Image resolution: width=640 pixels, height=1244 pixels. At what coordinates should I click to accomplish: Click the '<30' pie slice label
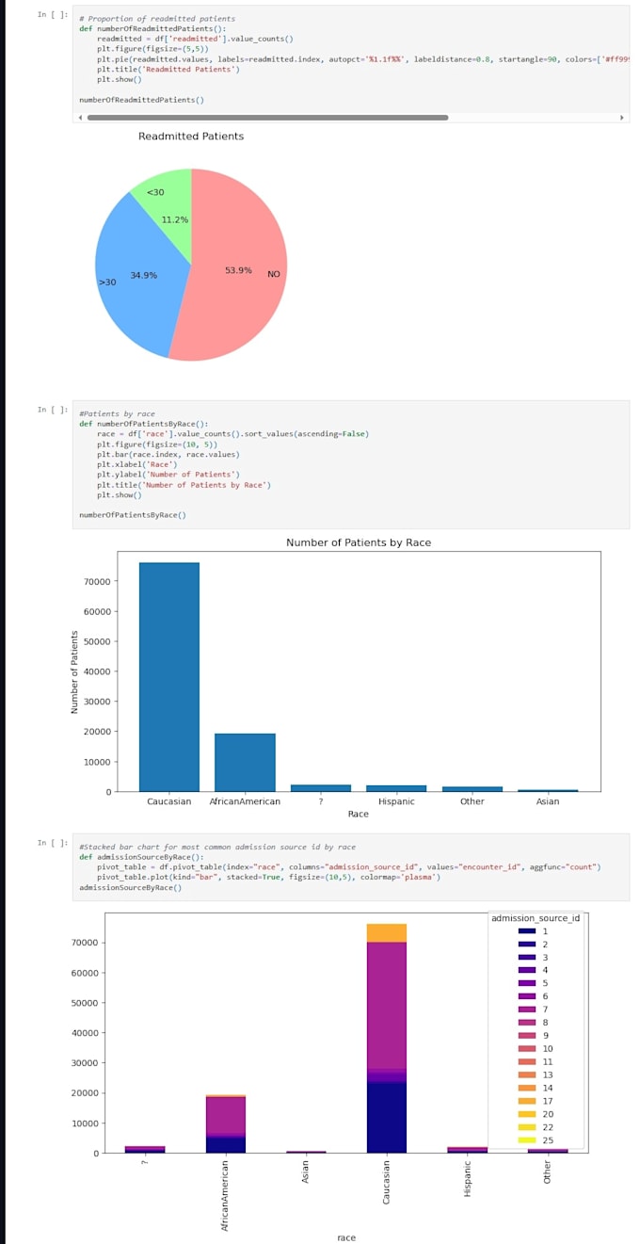tap(155, 192)
